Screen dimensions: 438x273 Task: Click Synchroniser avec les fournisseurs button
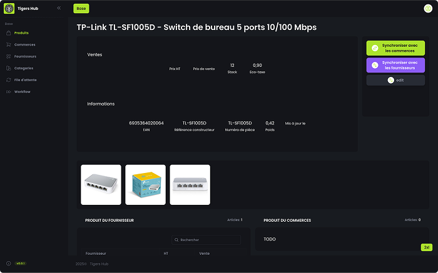pos(395,65)
